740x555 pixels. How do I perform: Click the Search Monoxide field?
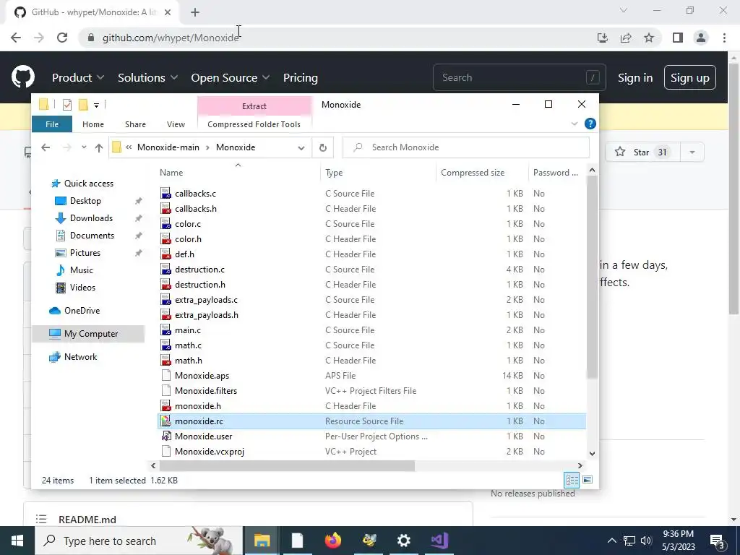pyautogui.click(x=466, y=147)
